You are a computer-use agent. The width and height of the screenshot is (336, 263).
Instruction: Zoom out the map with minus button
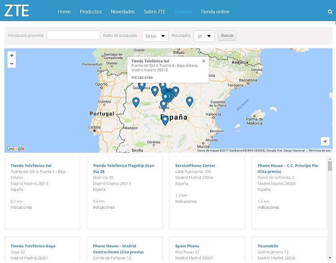point(12,64)
